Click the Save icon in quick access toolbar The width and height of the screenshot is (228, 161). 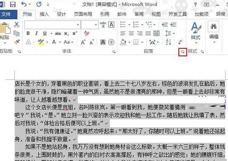pyautogui.click(x=13, y=4)
